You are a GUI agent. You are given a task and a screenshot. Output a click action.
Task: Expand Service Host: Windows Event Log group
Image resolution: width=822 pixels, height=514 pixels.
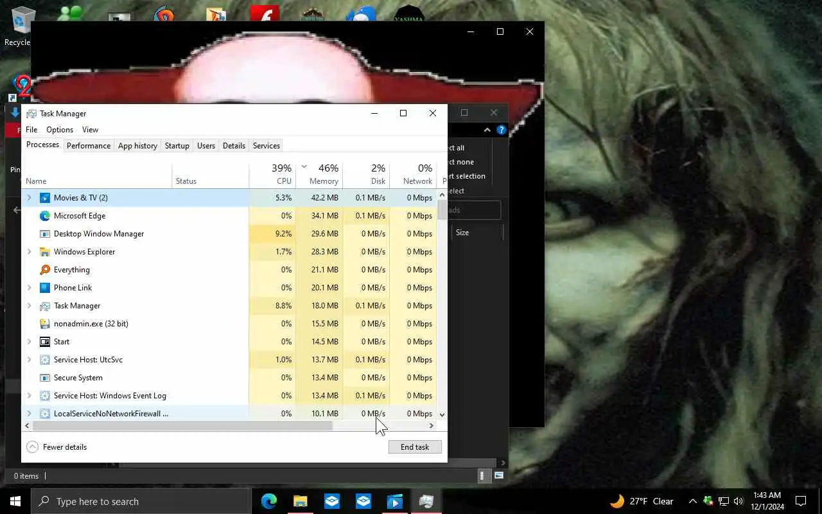(29, 396)
